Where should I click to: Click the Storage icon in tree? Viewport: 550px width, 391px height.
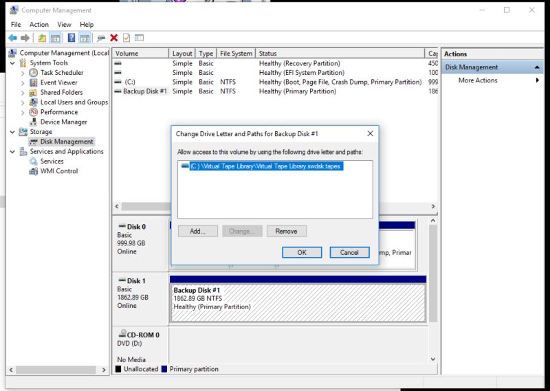[x=23, y=132]
